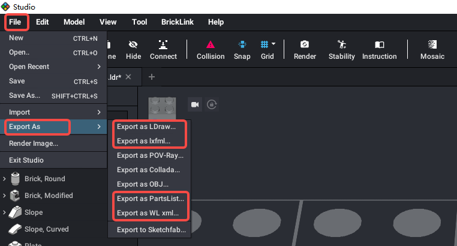Open the Grid dropdown arrow
The image size is (457, 246).
pos(273,44)
